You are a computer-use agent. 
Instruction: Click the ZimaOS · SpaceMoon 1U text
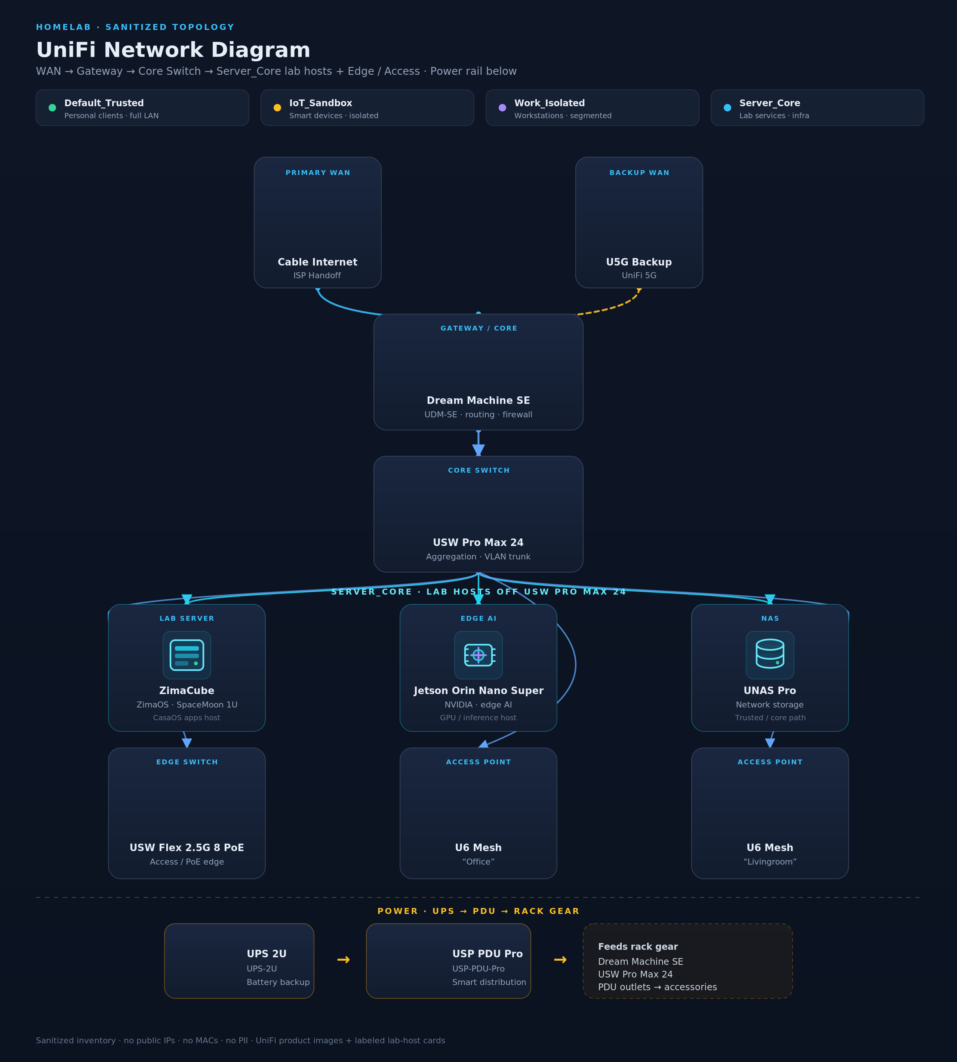click(187, 705)
